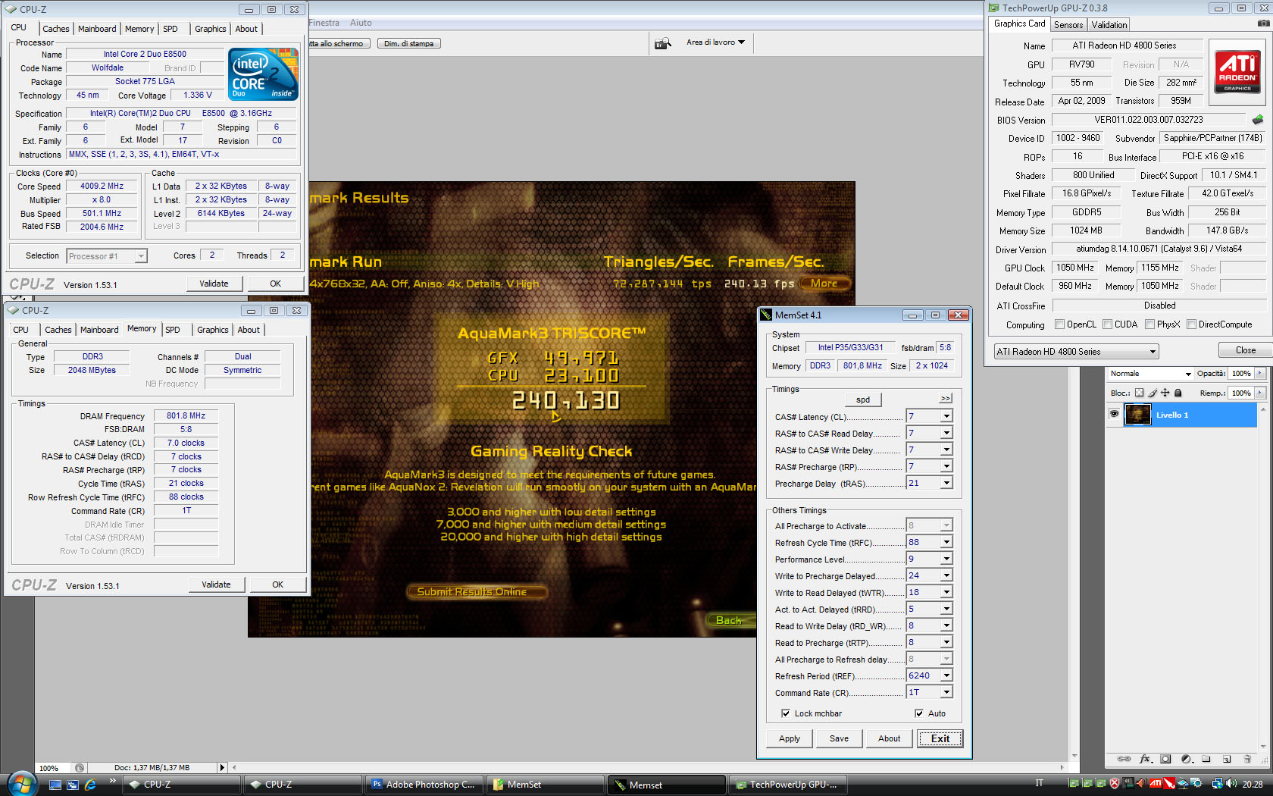Open the Refresh Period (tREF) dropdown

[946, 675]
